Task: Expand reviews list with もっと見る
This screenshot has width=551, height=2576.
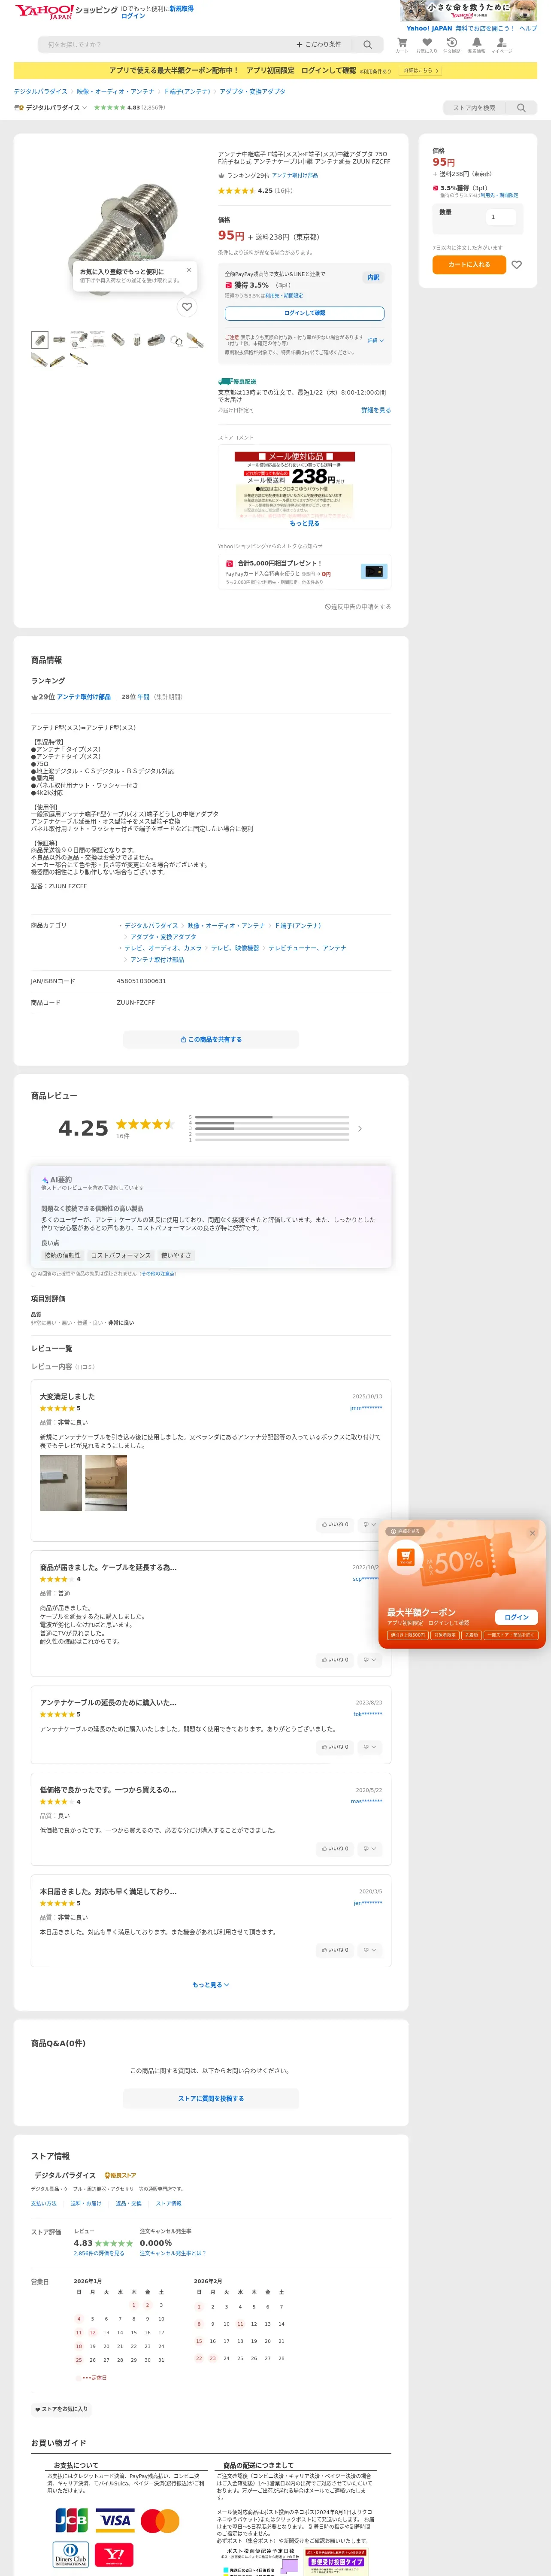Action: coord(211,1984)
